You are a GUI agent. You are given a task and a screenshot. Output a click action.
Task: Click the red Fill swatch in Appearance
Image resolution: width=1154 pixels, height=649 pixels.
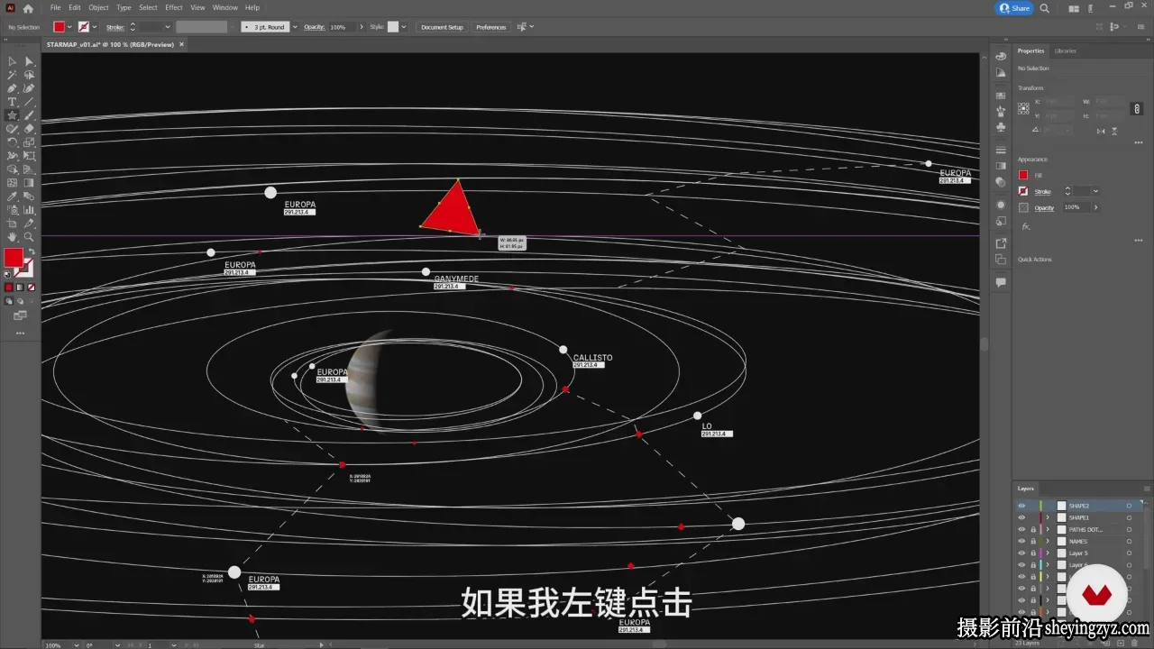(x=1023, y=175)
